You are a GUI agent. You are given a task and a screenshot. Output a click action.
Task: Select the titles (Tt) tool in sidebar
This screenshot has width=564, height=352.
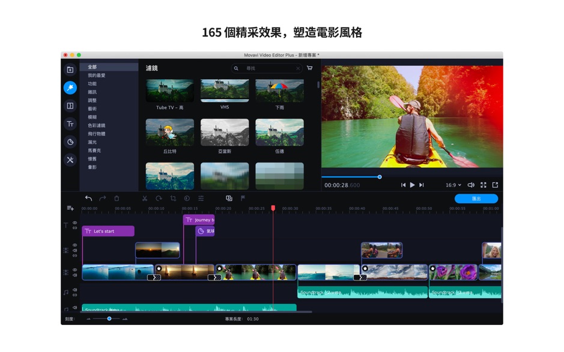tap(69, 124)
